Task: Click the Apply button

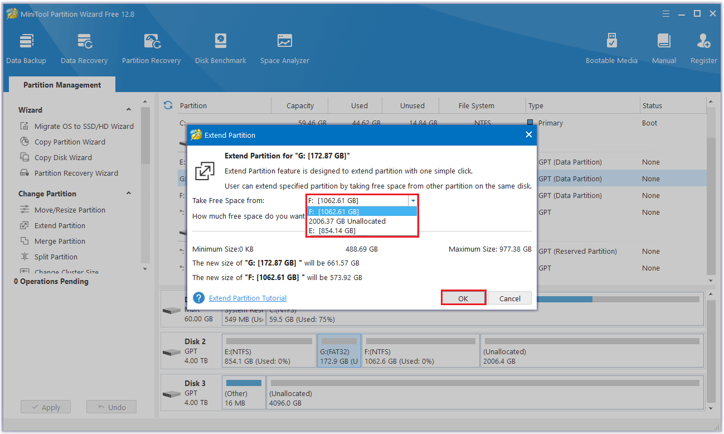Action: [x=46, y=407]
